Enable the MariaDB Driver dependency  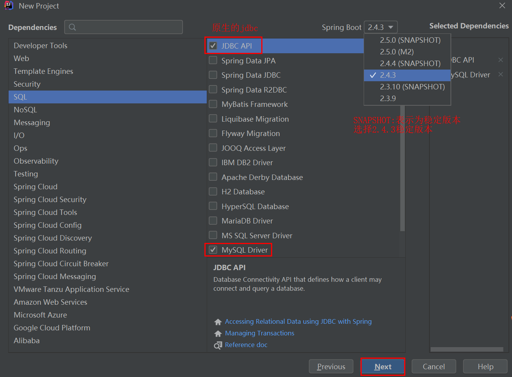coord(213,220)
